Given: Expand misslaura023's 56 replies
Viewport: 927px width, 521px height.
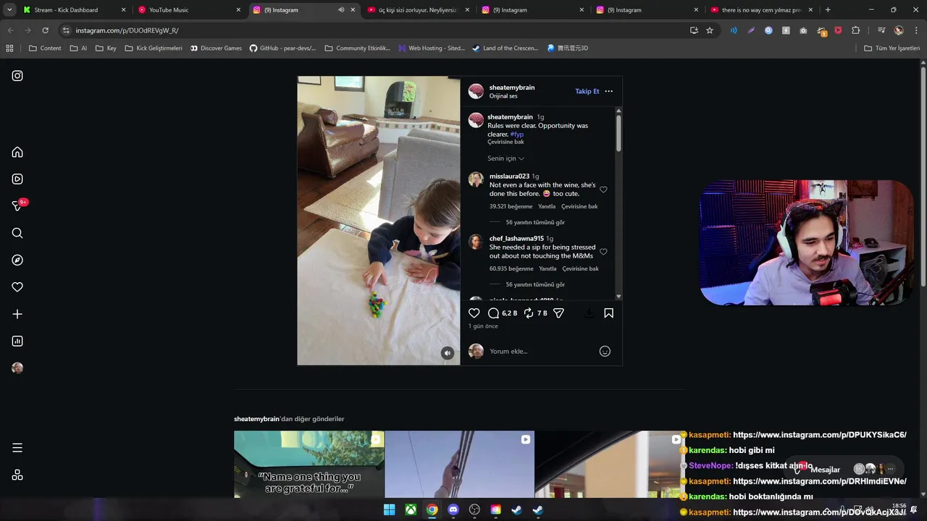Looking at the screenshot, I should pyautogui.click(x=535, y=223).
